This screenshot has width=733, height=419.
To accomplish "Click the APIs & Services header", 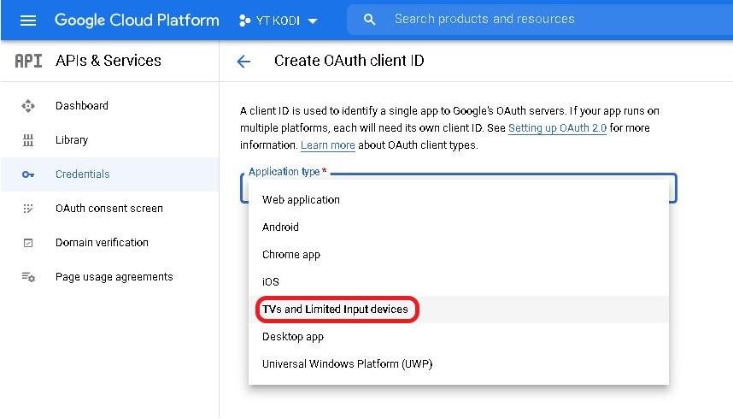I will click(x=108, y=61).
